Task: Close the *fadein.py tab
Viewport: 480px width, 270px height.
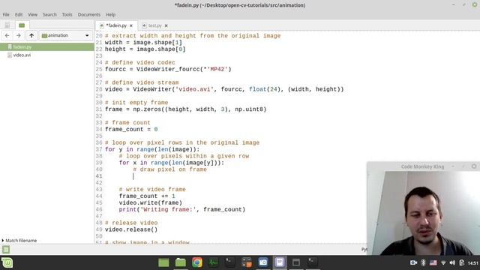Action: pos(131,25)
